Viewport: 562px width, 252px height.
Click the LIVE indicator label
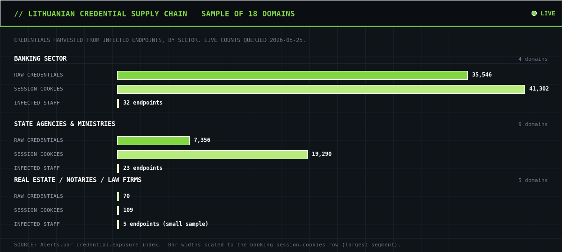(548, 14)
